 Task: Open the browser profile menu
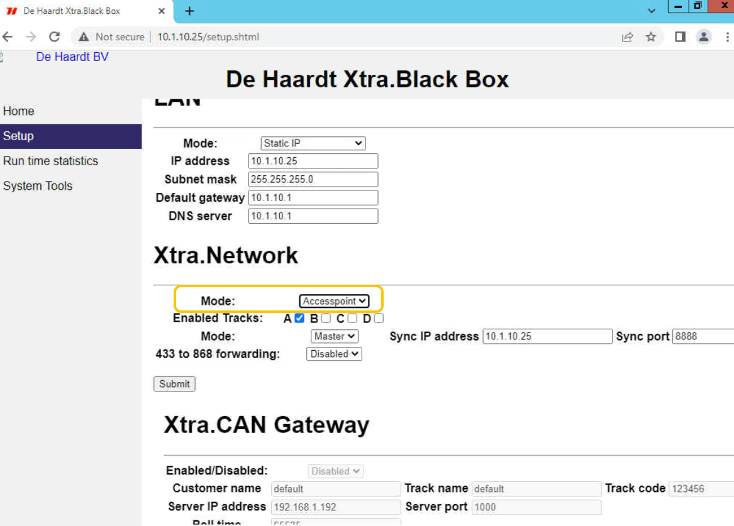[x=704, y=37]
